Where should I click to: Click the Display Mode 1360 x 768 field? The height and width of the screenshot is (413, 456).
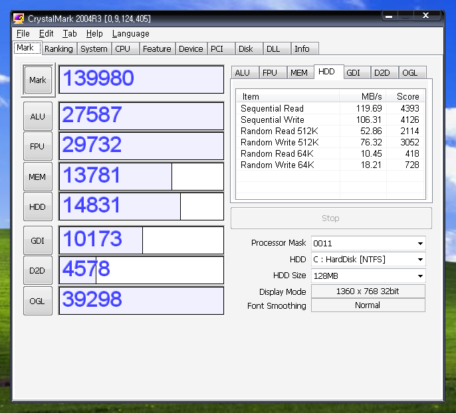368,291
